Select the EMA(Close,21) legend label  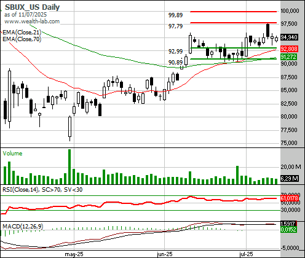[22, 33]
